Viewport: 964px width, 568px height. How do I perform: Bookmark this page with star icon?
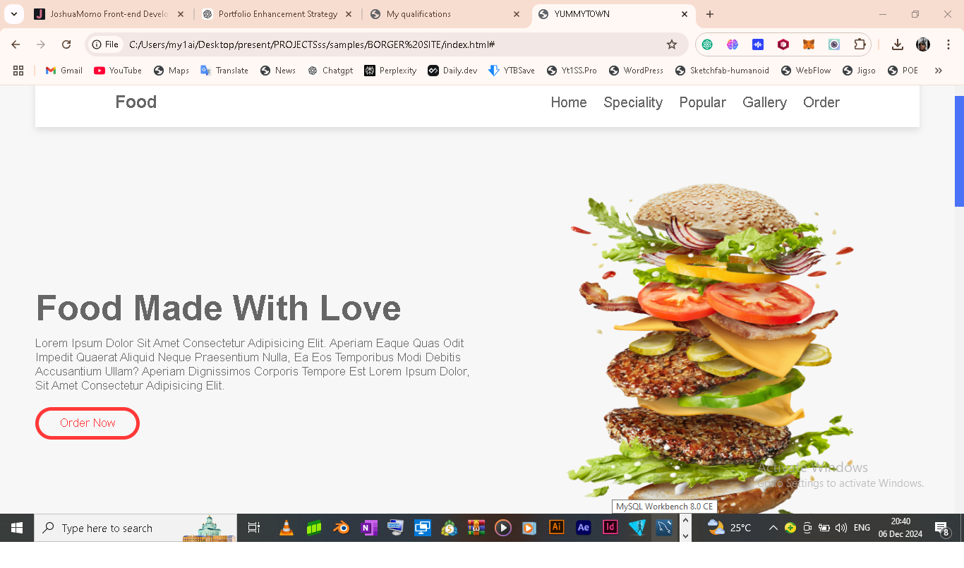[x=672, y=44]
